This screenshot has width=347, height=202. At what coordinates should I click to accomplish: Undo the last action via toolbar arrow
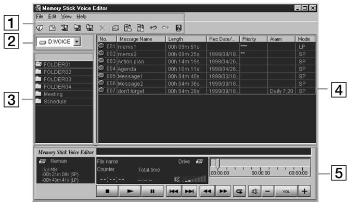[153, 28]
